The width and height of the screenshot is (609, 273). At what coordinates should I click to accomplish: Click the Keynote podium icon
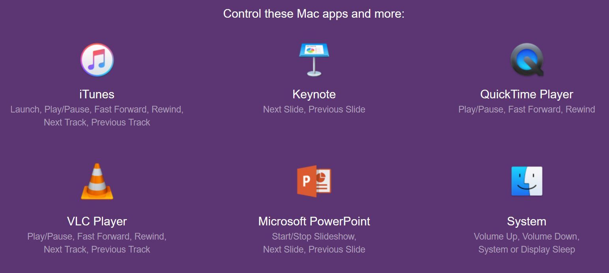(314, 59)
